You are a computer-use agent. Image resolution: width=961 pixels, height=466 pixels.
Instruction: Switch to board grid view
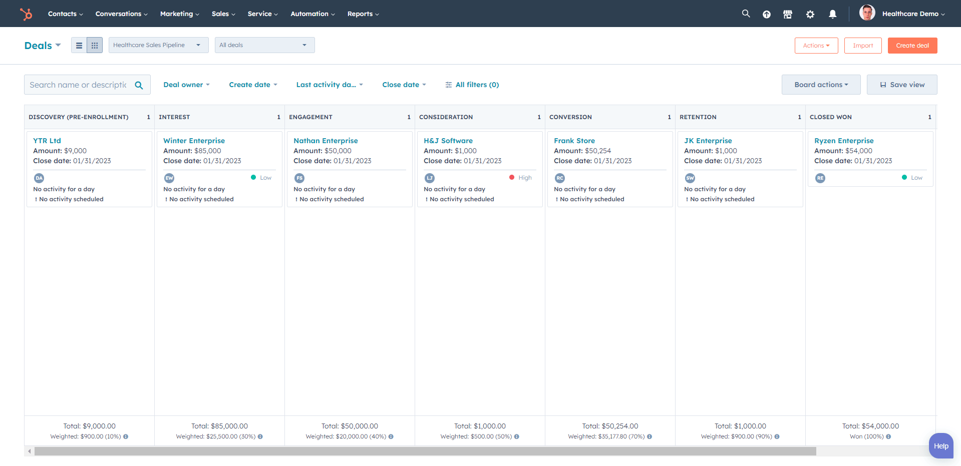(95, 45)
